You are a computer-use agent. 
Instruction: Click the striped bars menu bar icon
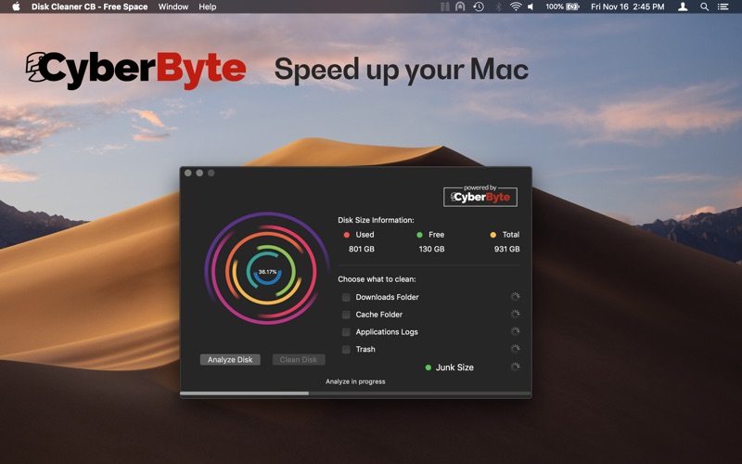445,6
